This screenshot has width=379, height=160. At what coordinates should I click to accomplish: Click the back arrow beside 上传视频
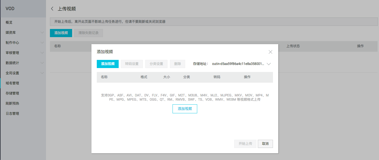(x=52, y=9)
